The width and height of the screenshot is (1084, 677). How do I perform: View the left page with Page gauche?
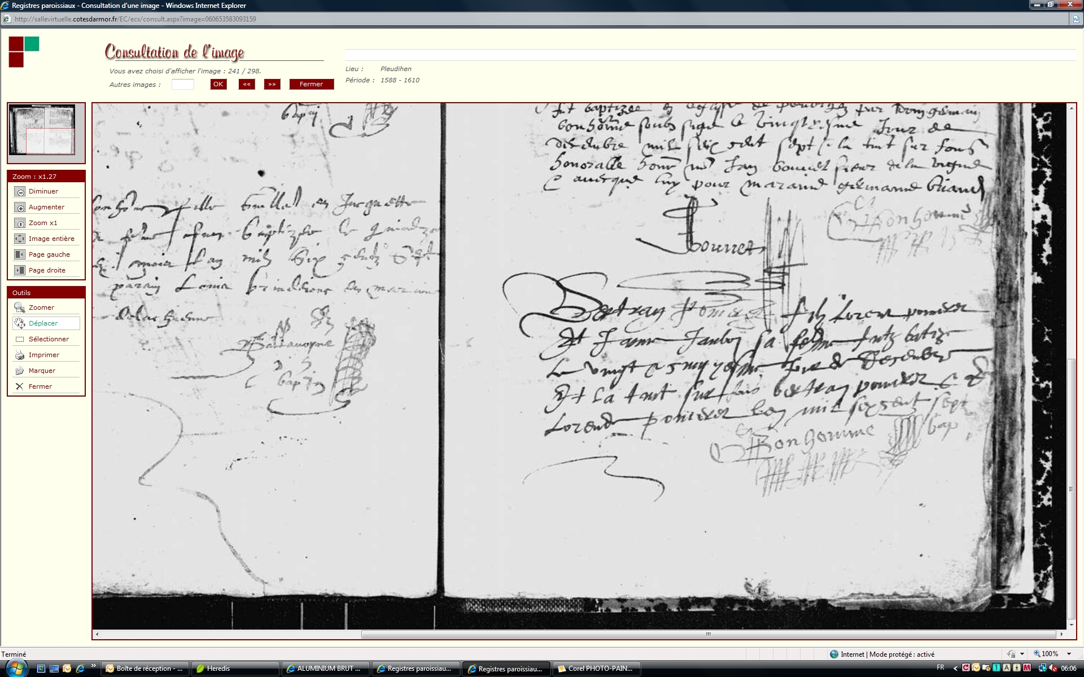pyautogui.click(x=20, y=255)
